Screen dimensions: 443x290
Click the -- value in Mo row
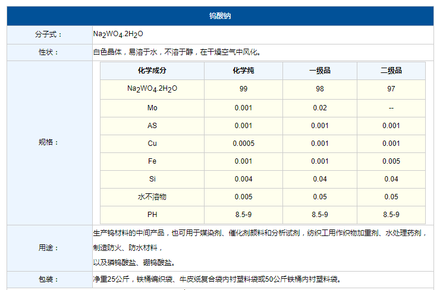click(391, 108)
